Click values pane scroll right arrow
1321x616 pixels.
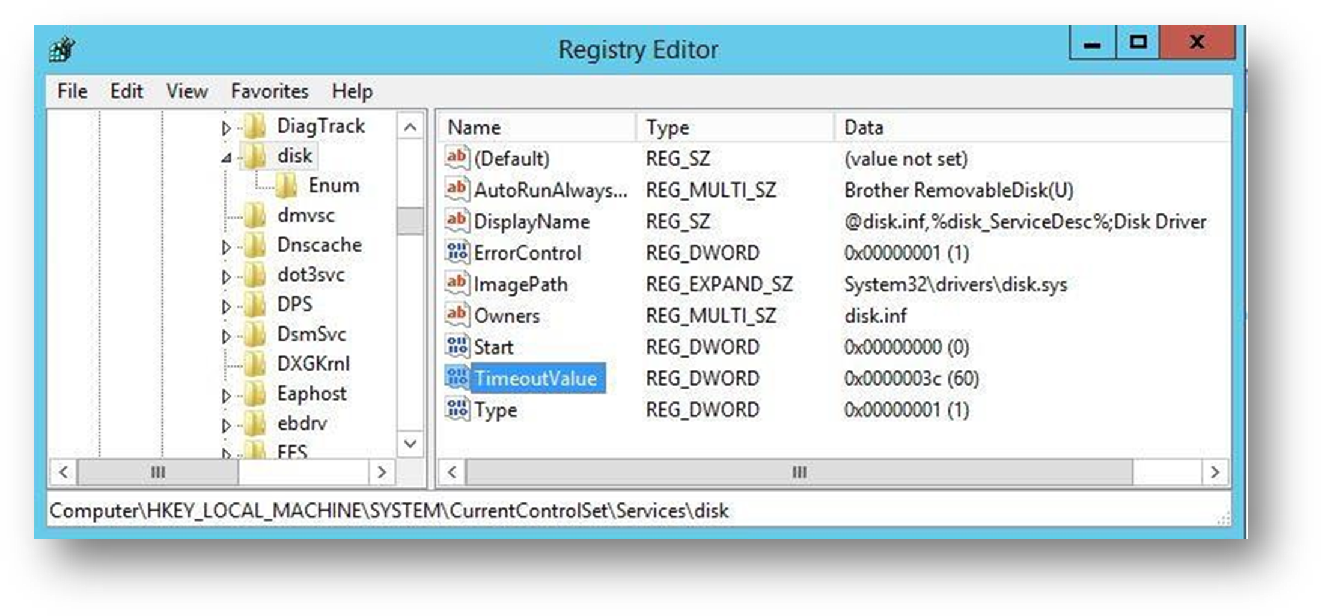click(1215, 472)
